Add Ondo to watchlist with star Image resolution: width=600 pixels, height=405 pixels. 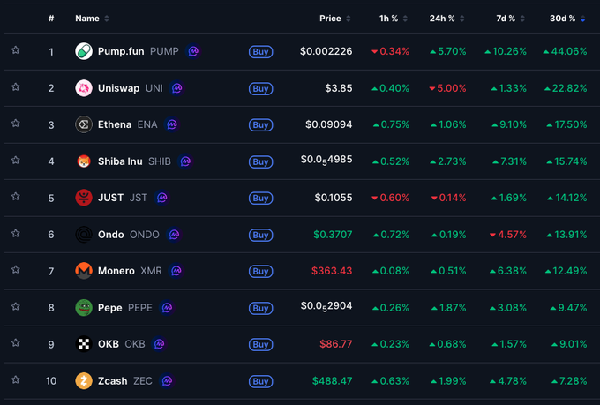click(x=15, y=233)
